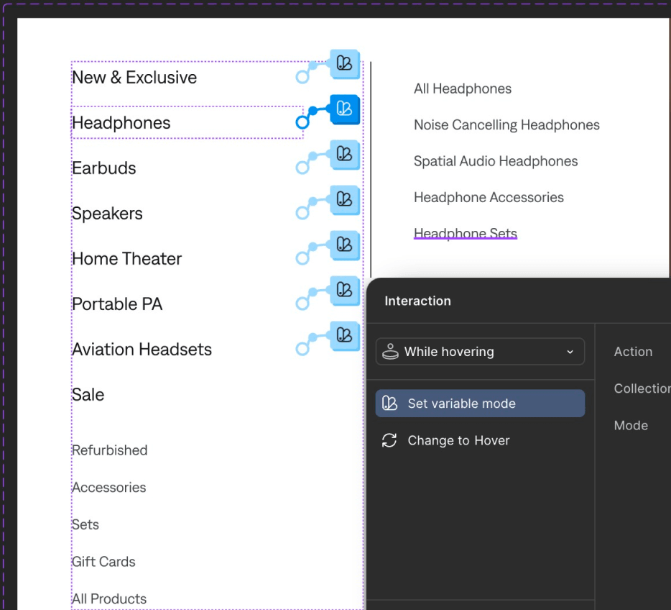Viewport: 671px width, 610px height.
Task: Select the Home Theater menu text
Action: coord(126,259)
